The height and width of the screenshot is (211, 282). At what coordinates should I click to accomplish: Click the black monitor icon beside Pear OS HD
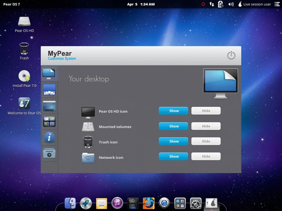tap(88, 113)
